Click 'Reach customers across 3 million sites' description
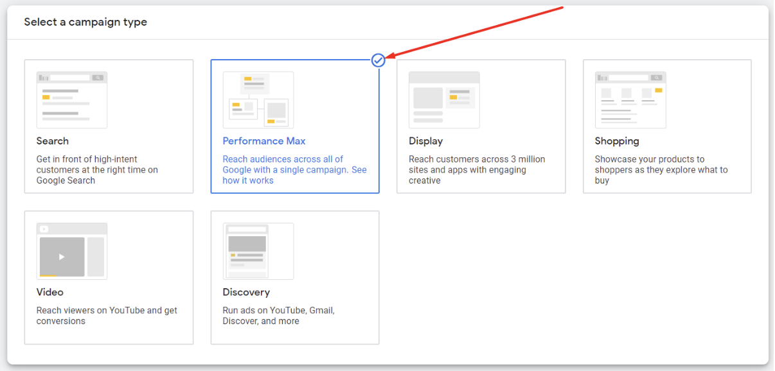 pyautogui.click(x=477, y=170)
